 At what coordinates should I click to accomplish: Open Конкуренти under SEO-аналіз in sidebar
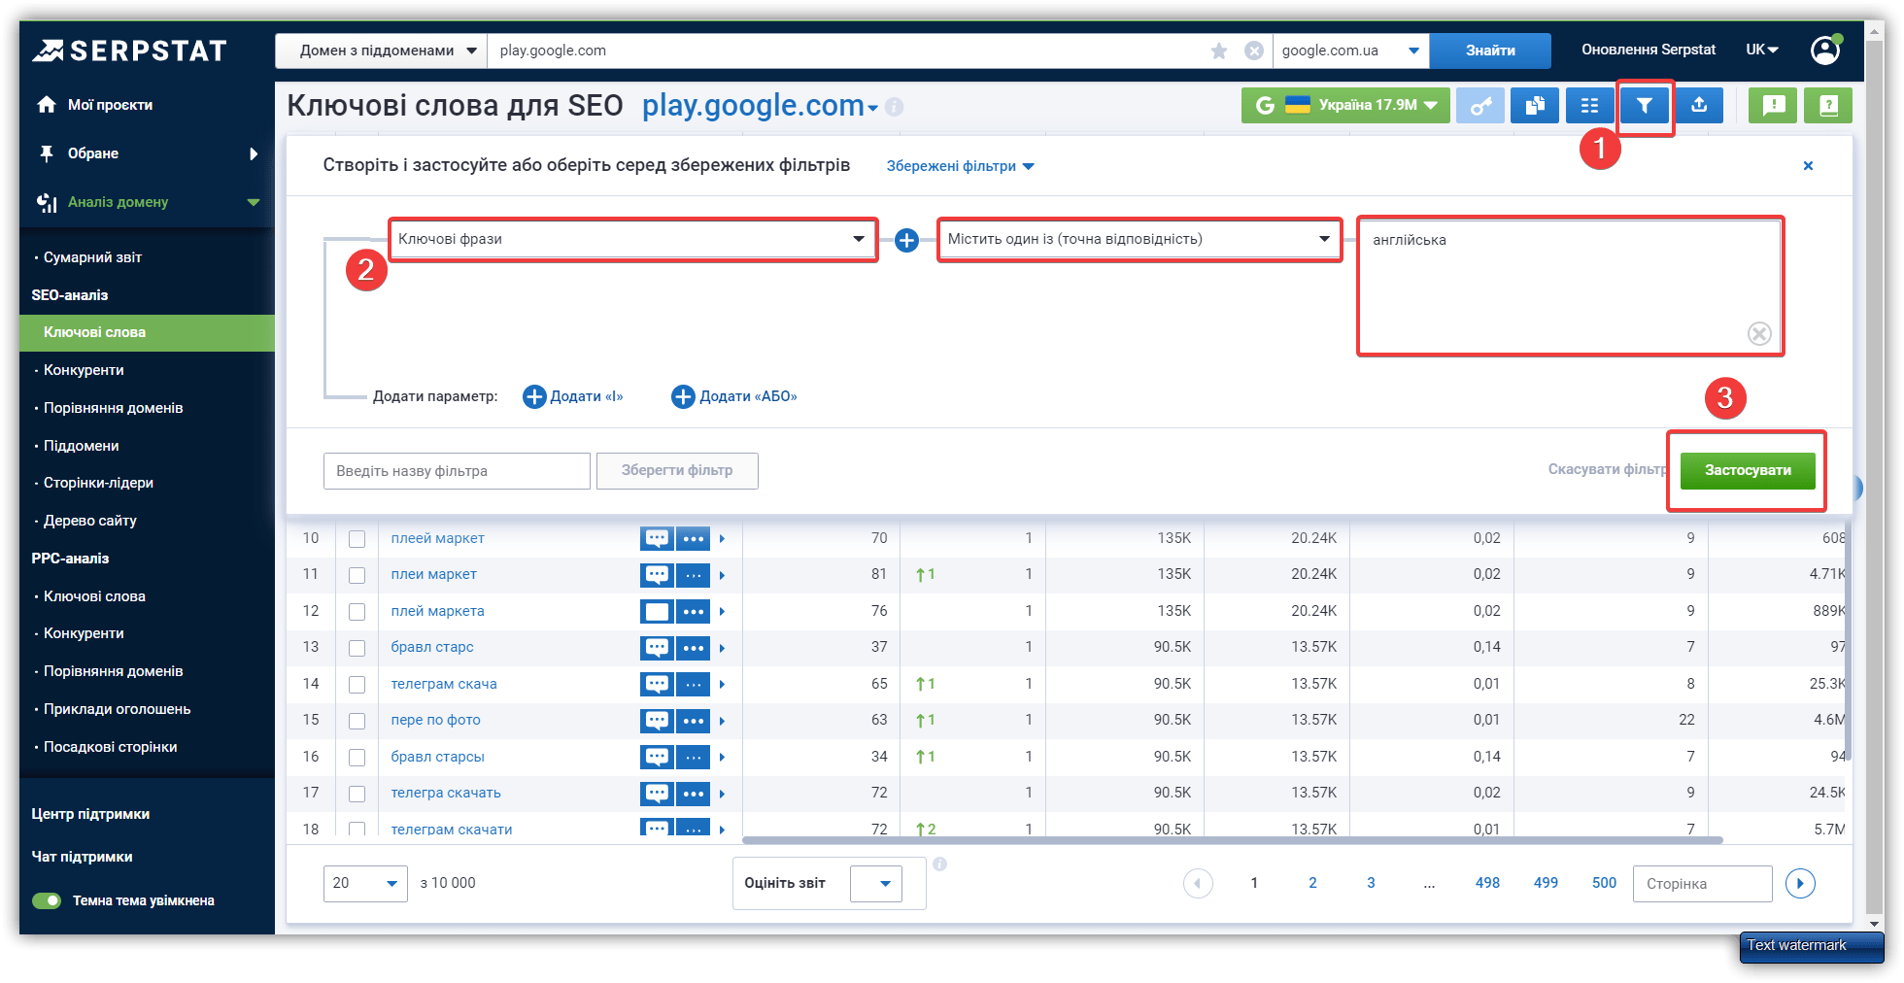(84, 370)
